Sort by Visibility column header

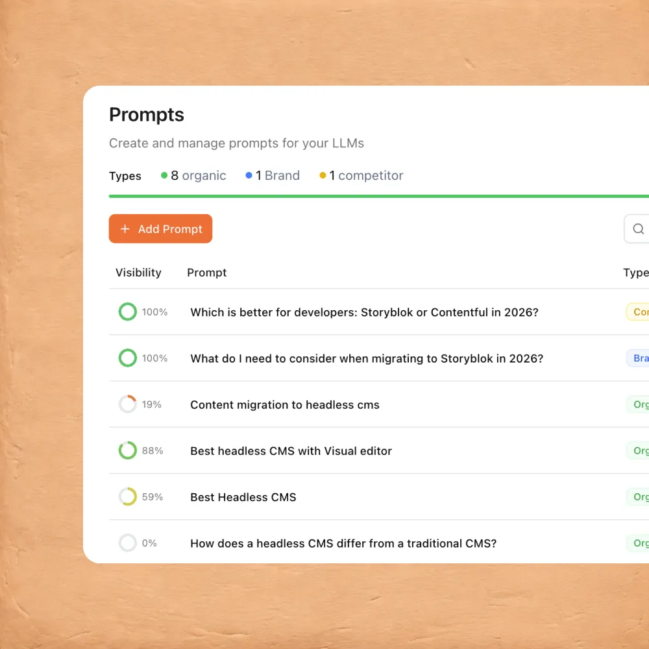138,273
